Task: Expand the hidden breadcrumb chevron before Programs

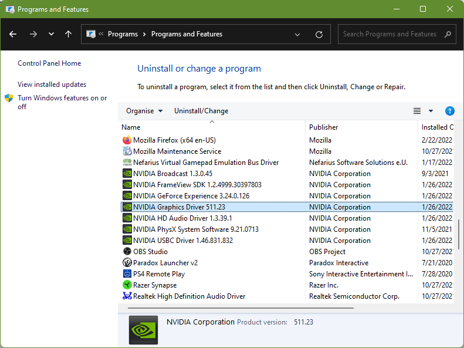Action: pos(101,33)
